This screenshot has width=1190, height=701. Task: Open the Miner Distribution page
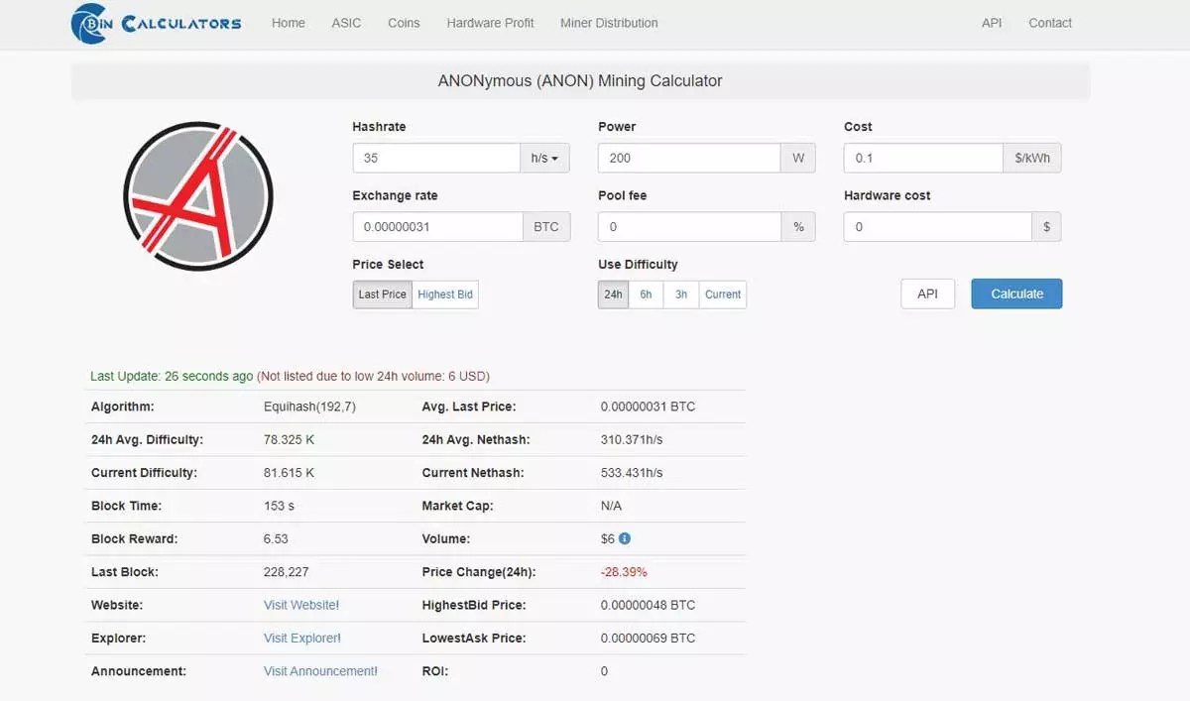click(x=609, y=23)
